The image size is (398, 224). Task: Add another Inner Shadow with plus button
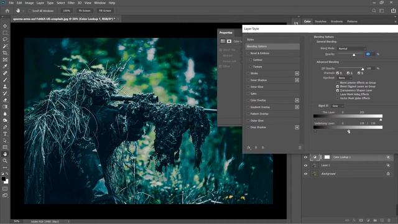click(297, 80)
